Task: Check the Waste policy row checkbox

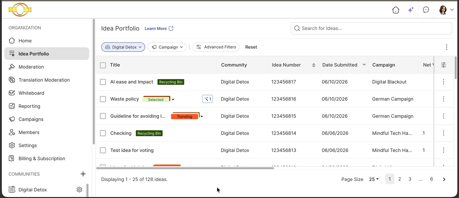Action: (103, 99)
